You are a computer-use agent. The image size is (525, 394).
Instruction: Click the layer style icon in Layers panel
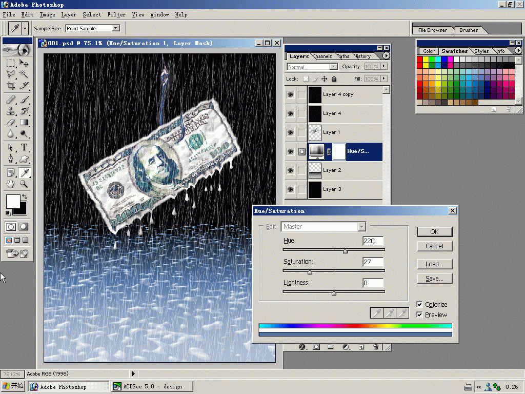[x=302, y=347]
